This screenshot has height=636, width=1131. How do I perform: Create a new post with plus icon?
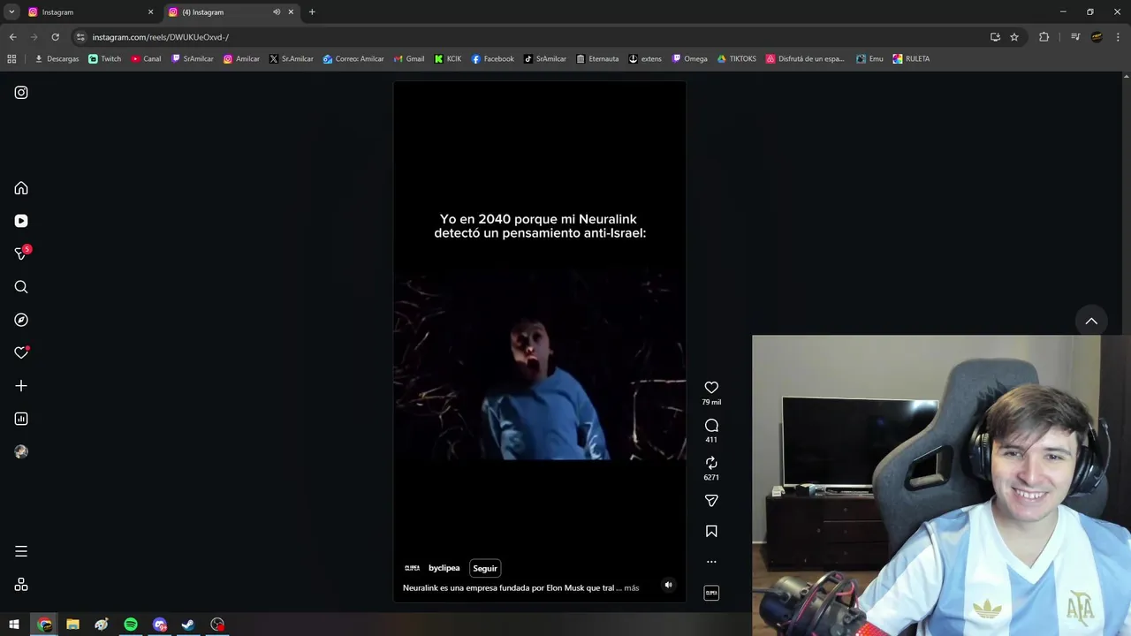[21, 386]
